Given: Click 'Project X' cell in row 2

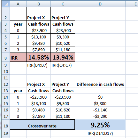Looking at the screenshot, I should [x=39, y=14].
